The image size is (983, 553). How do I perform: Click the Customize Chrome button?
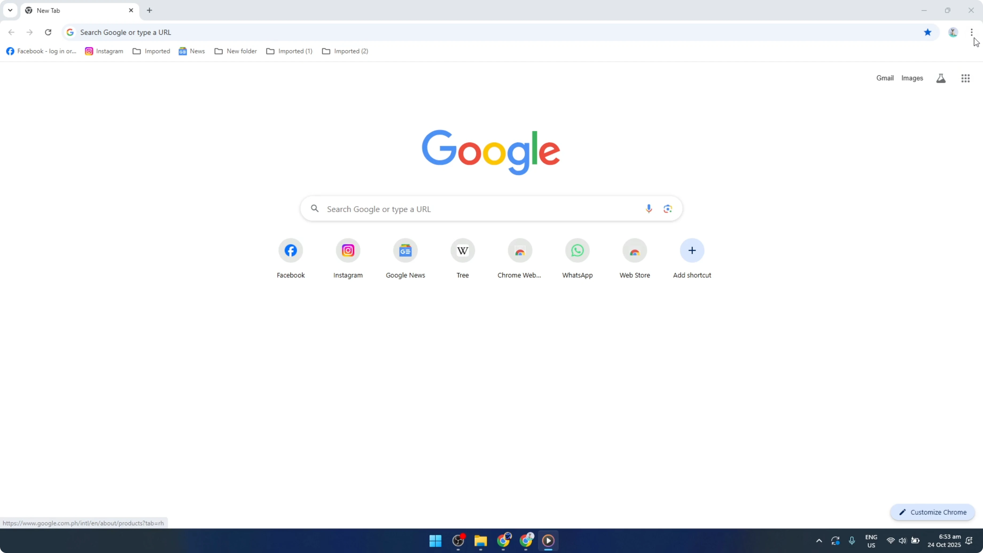[932, 512]
